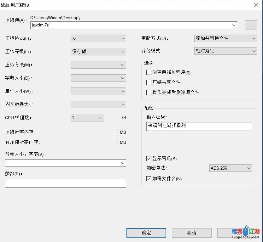Toggle the encrypt file names checkbox
Screen dimensions: 263x242
[x=149, y=179]
